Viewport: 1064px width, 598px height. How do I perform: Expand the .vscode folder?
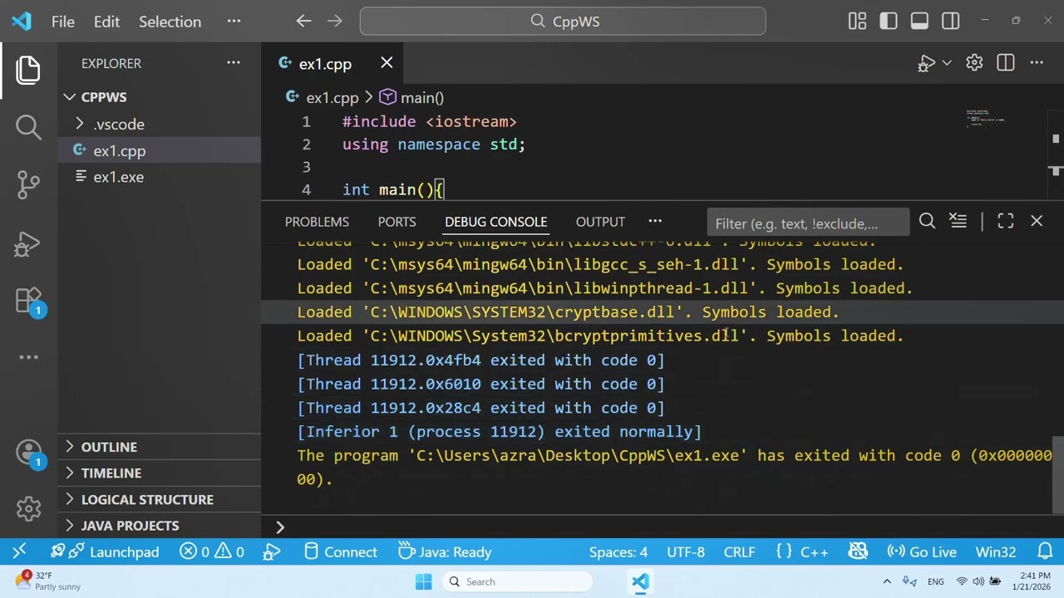pos(160,124)
